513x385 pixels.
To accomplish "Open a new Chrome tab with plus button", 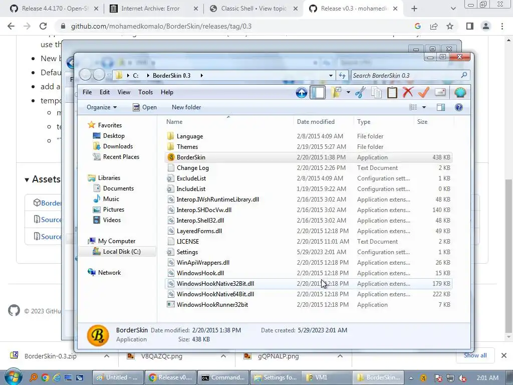I will 414,9.
